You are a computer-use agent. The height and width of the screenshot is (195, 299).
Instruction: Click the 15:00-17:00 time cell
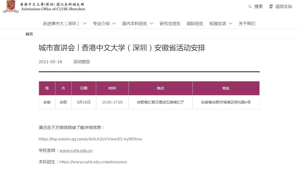click(112, 102)
